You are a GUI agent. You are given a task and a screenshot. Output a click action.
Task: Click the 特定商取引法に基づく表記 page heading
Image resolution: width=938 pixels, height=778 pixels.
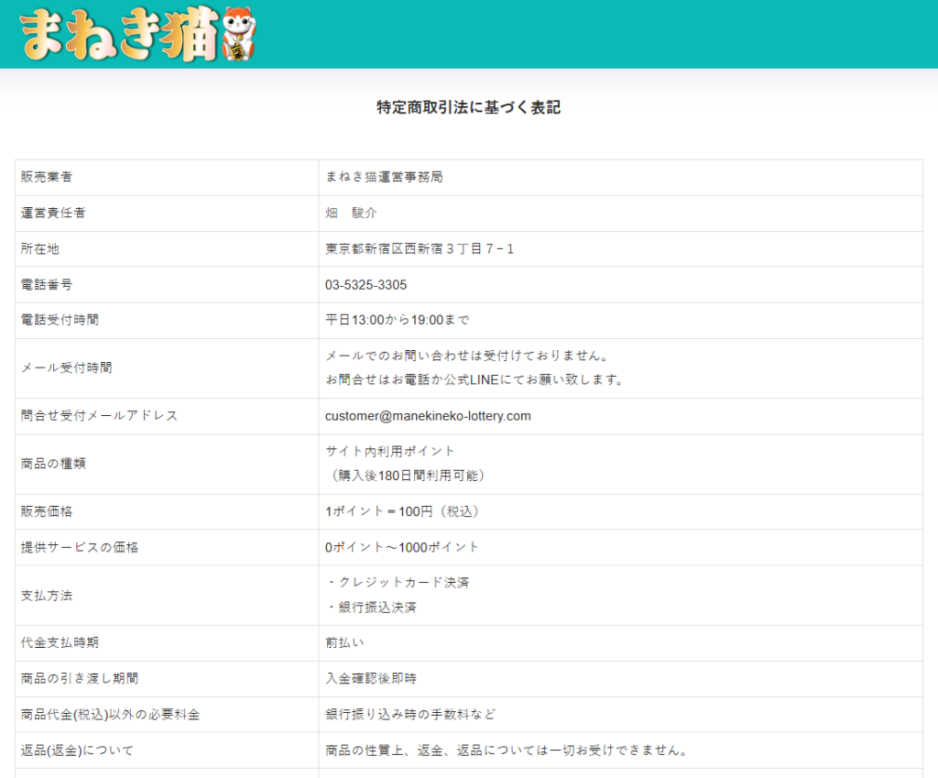point(468,107)
